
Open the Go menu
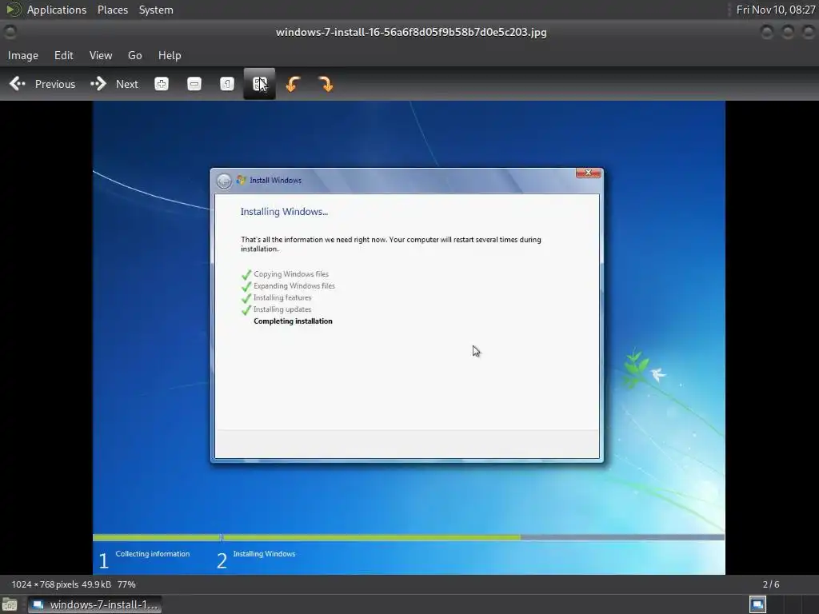click(134, 55)
